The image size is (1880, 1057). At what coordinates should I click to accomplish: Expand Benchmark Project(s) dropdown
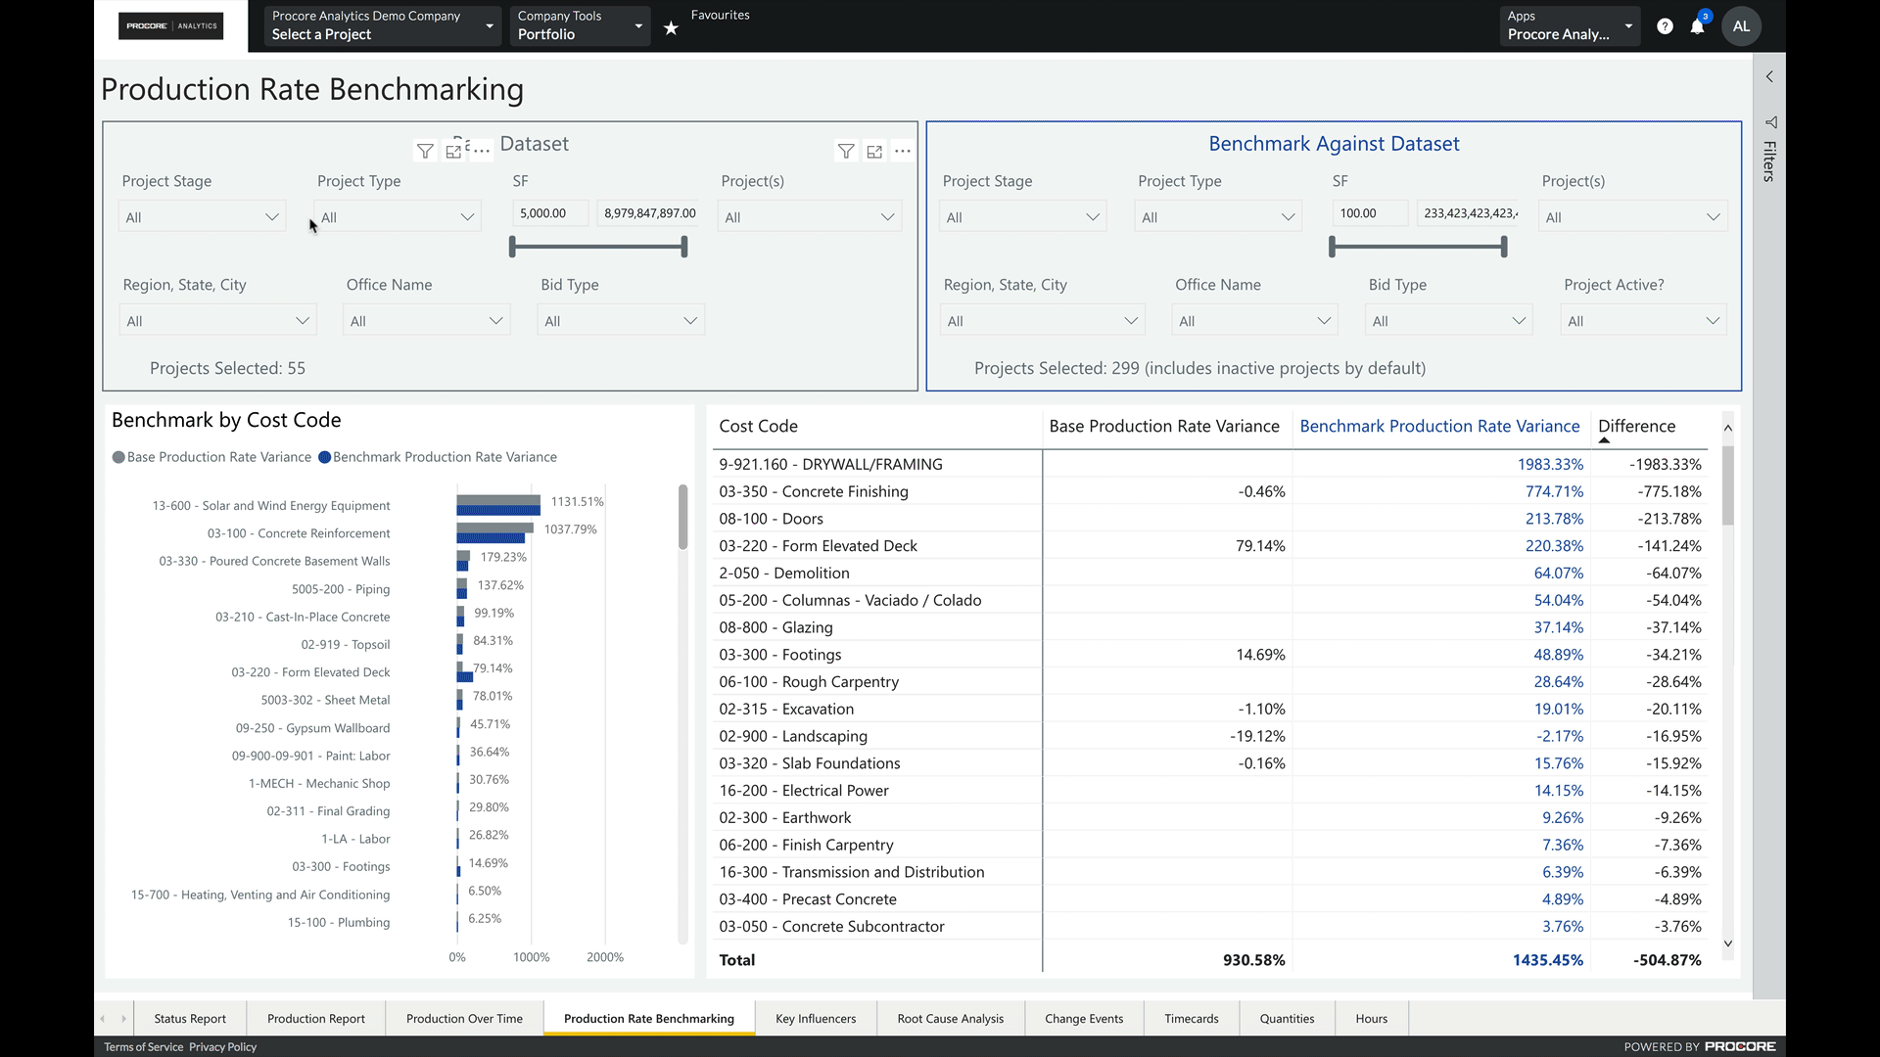tap(1633, 217)
